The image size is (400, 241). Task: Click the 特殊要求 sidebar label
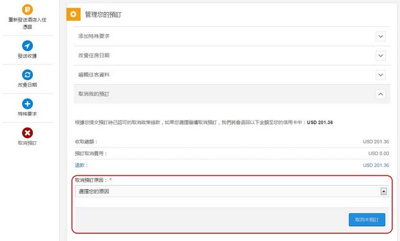tap(27, 114)
